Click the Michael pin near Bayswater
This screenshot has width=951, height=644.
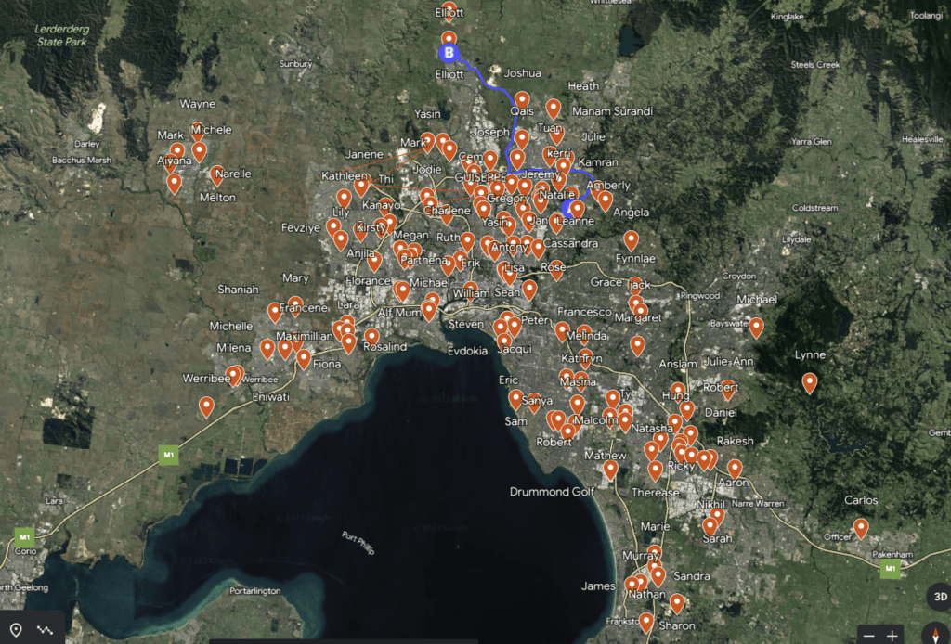pos(756,326)
